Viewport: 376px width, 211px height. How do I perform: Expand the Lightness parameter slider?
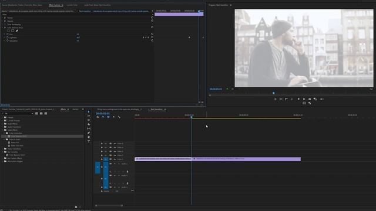4,38
